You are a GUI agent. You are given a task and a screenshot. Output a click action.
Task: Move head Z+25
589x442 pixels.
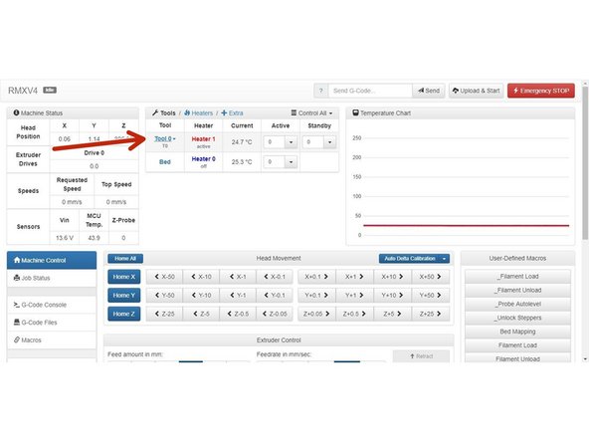point(431,314)
